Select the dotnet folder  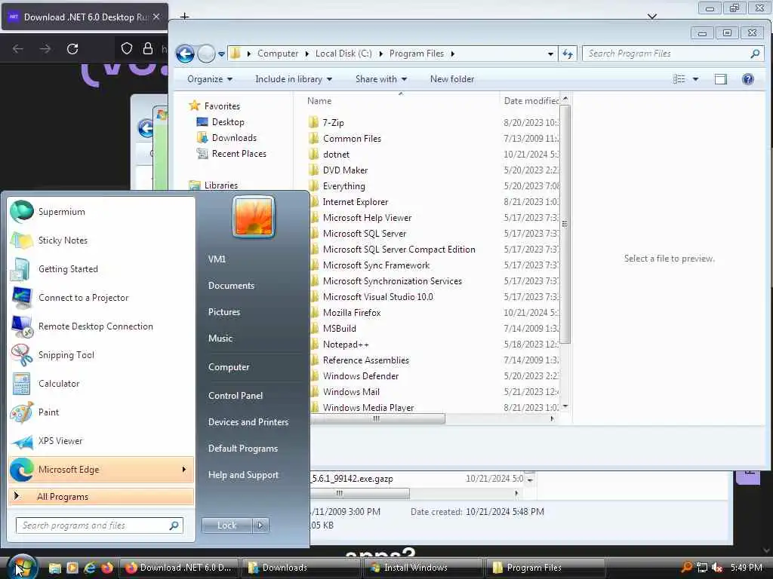coord(336,155)
